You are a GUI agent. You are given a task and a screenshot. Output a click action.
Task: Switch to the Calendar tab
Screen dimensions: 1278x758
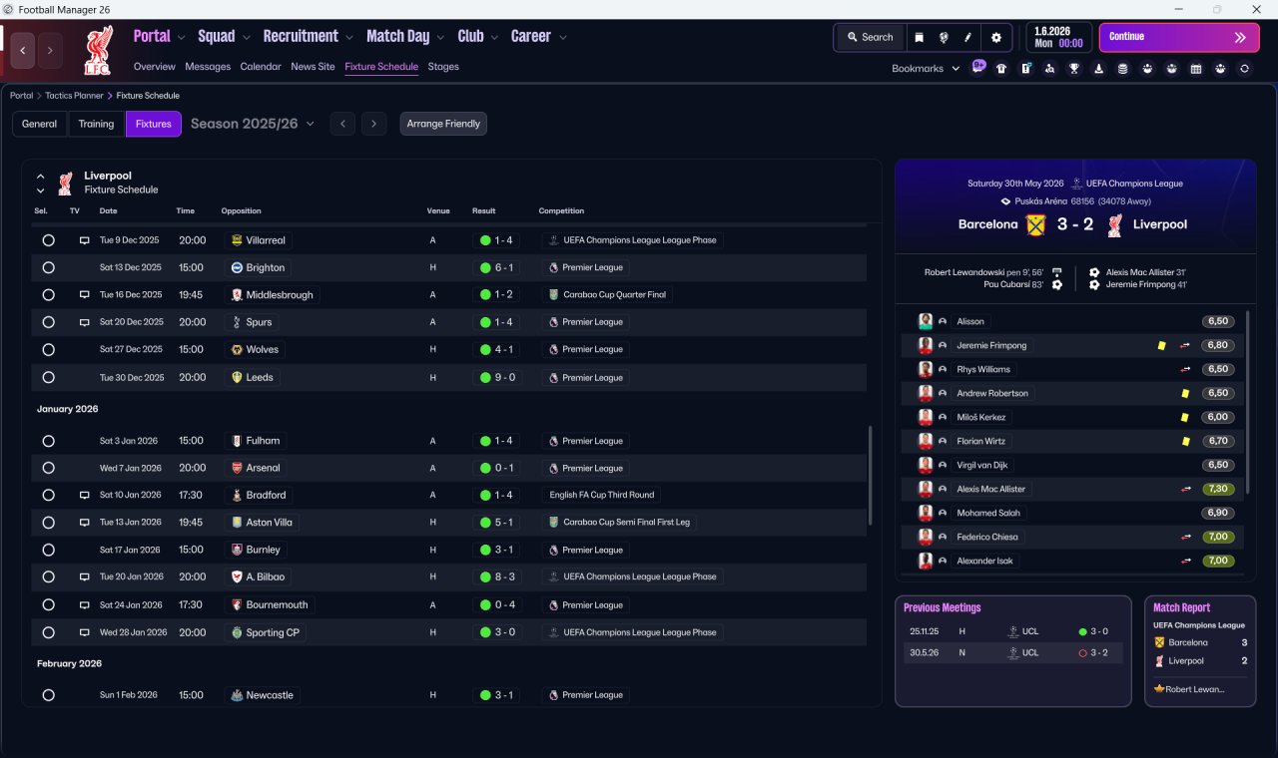coord(261,67)
